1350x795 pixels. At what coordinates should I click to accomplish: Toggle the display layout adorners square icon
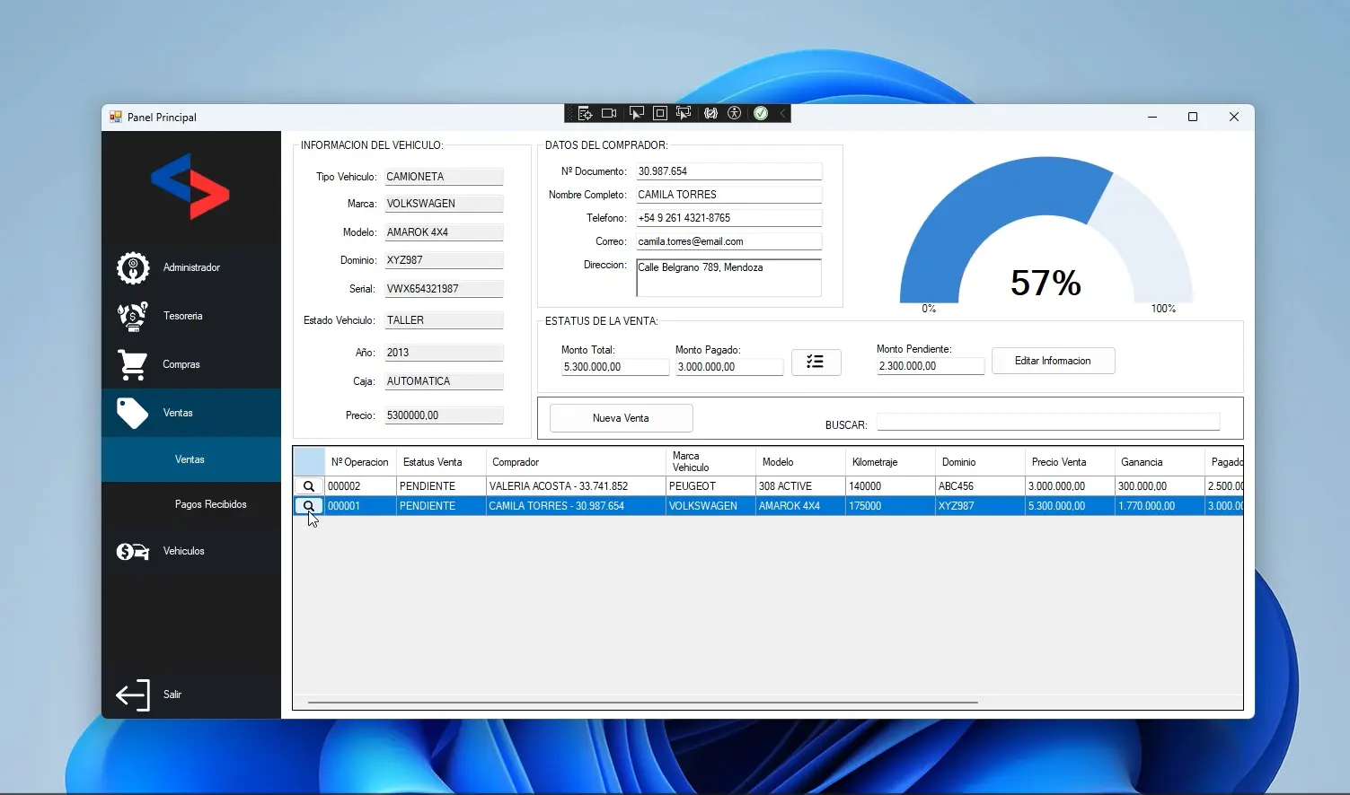point(660,113)
